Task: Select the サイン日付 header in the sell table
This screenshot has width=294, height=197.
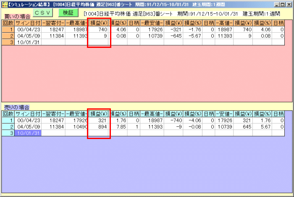Action: pos(28,114)
